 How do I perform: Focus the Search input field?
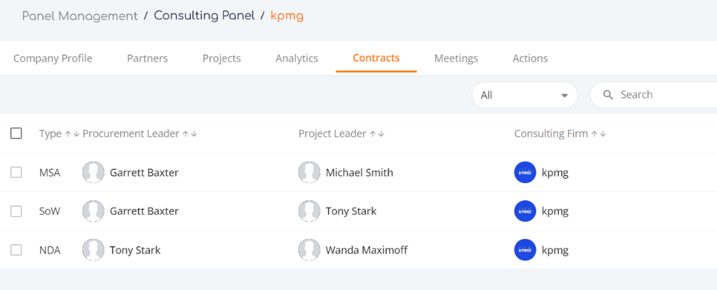point(654,95)
